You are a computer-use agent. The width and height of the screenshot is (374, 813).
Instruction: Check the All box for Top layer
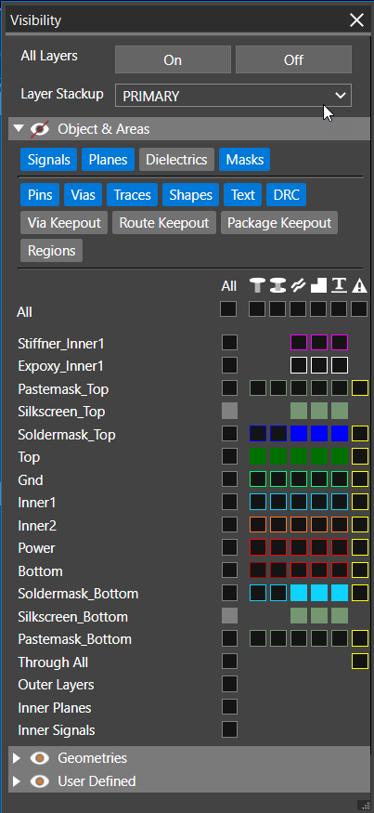coord(229,456)
